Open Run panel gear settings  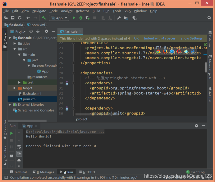click(196, 126)
